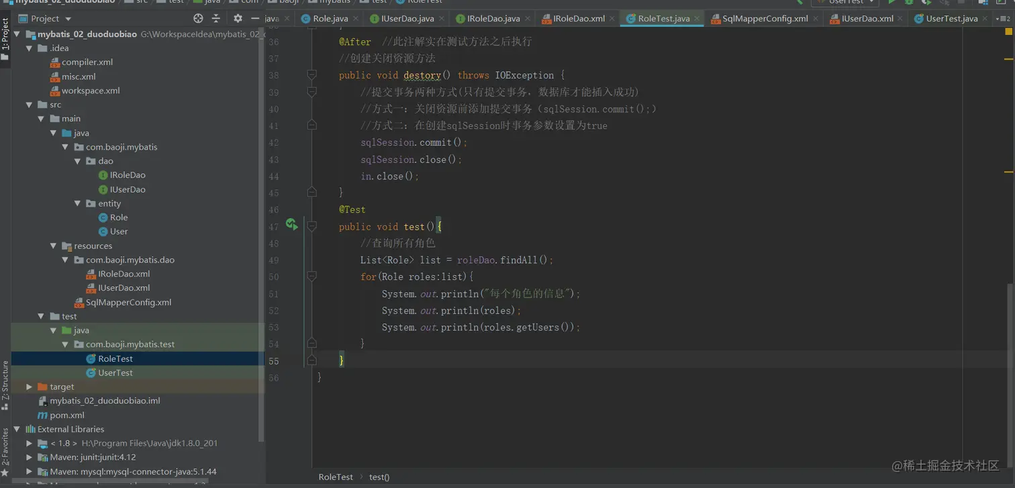Open the 2: Favorites tool window button
The width and height of the screenshot is (1015, 488).
(5, 453)
